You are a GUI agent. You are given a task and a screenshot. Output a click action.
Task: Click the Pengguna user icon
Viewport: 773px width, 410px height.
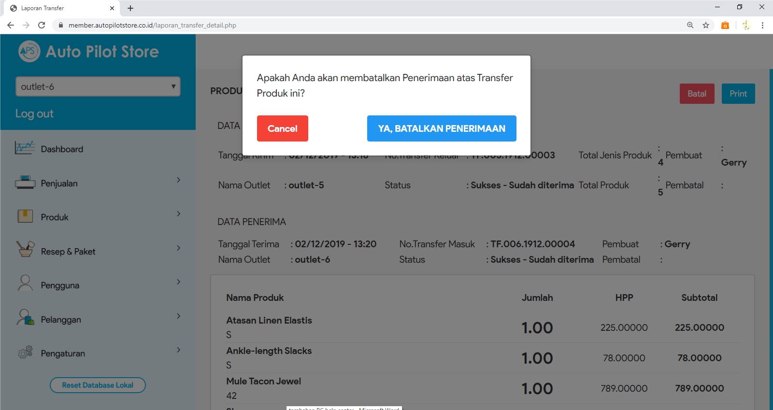[25, 283]
